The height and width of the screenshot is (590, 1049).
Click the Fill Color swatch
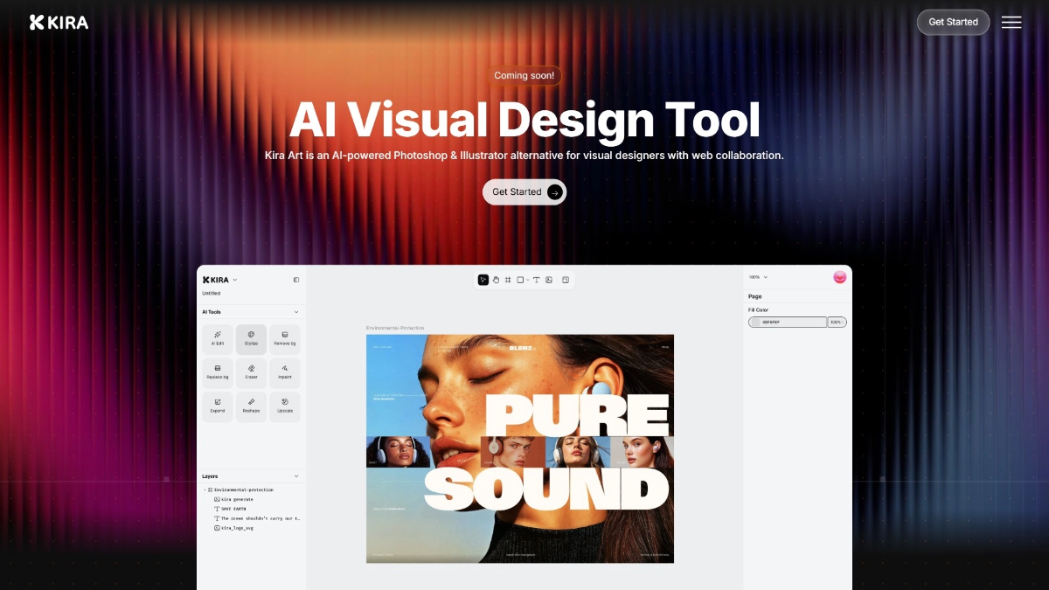(788, 323)
